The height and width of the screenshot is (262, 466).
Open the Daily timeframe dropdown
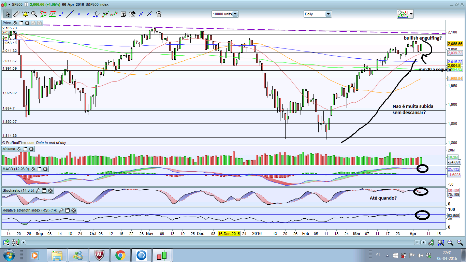[328, 14]
